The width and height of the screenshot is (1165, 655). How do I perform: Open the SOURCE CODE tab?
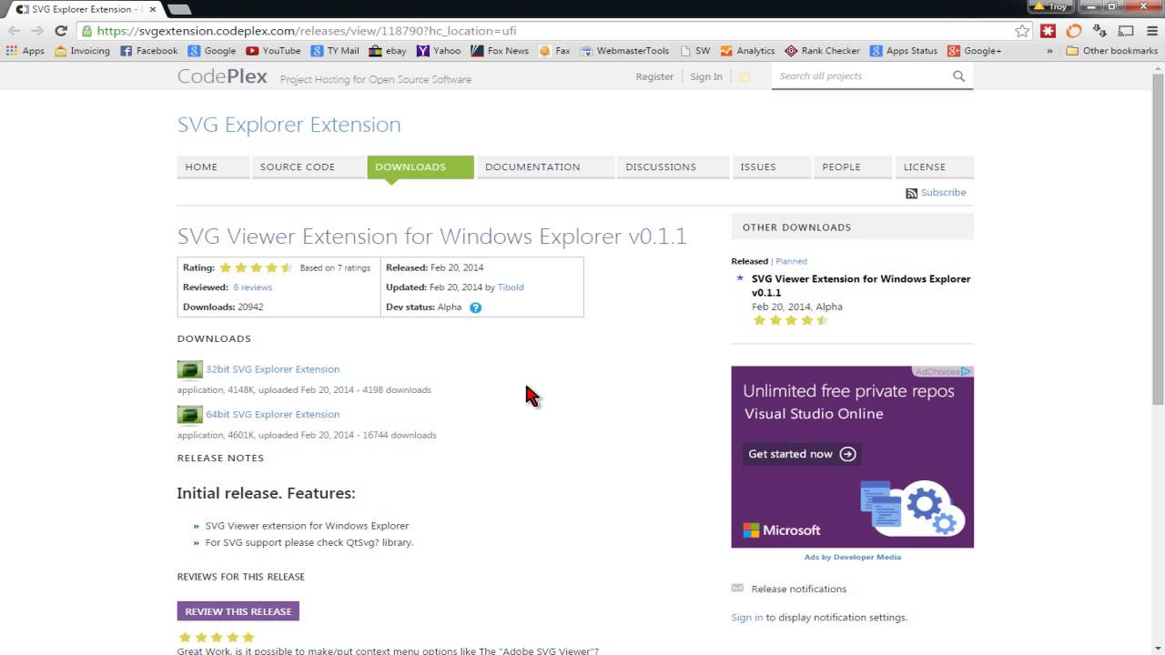click(x=308, y=167)
